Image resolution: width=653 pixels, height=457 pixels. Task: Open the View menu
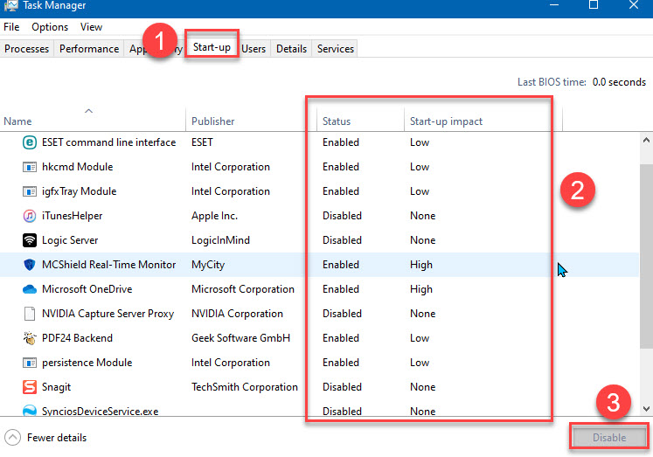[x=91, y=27]
